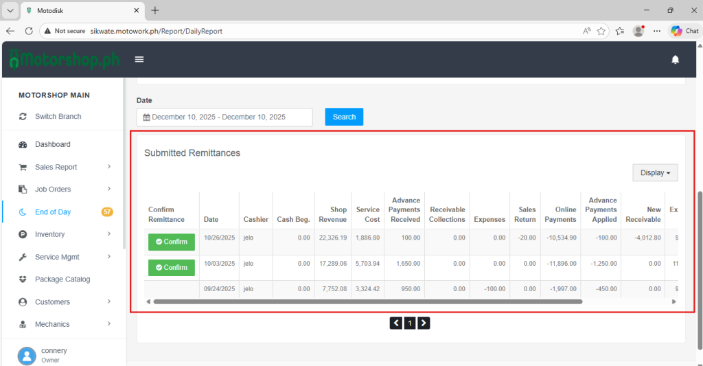Open the End of Day menu
This screenshot has width=703, height=366.
click(53, 212)
